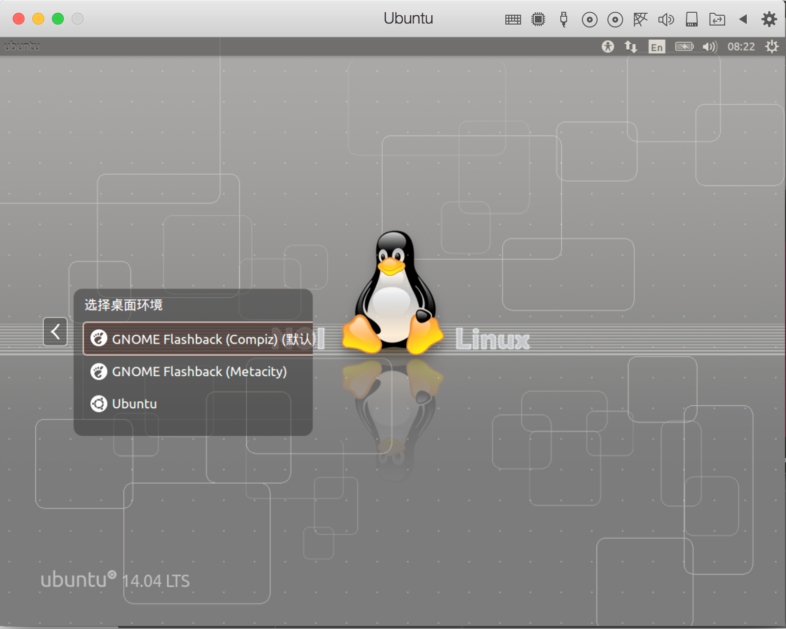The height and width of the screenshot is (629, 786).
Task: Click the CPU chip icon in VM toolbar
Action: pyautogui.click(x=538, y=19)
